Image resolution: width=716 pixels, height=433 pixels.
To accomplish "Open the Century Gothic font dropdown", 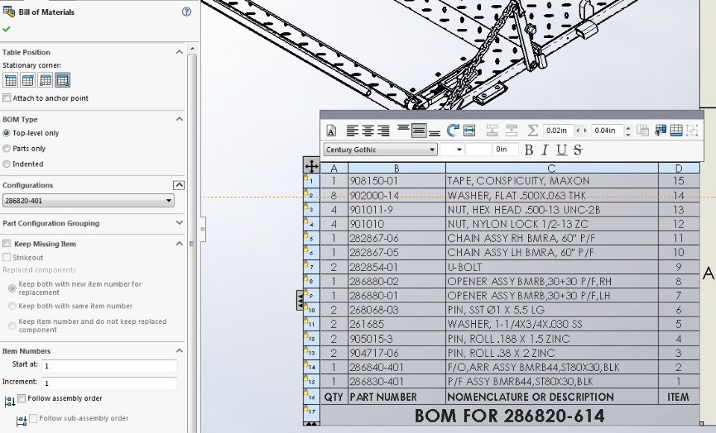I will coord(380,149).
